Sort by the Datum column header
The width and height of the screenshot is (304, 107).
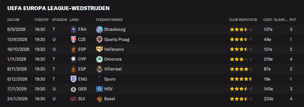point(13,20)
